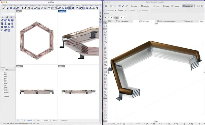
Task: Click into Rhino's command input field
Action: 8,14
